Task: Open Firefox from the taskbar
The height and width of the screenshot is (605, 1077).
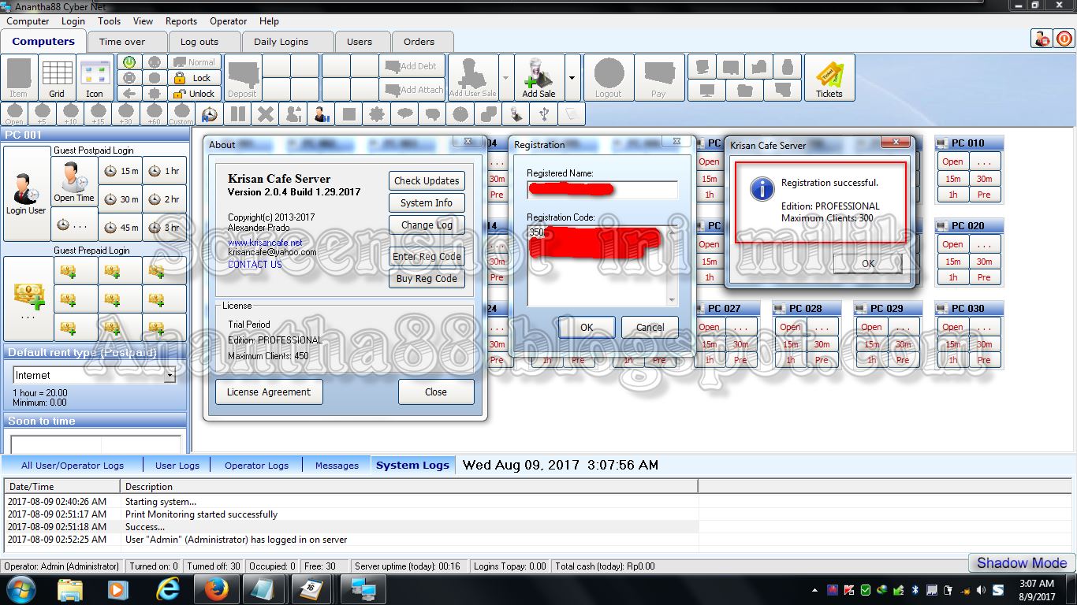Action: point(215,589)
